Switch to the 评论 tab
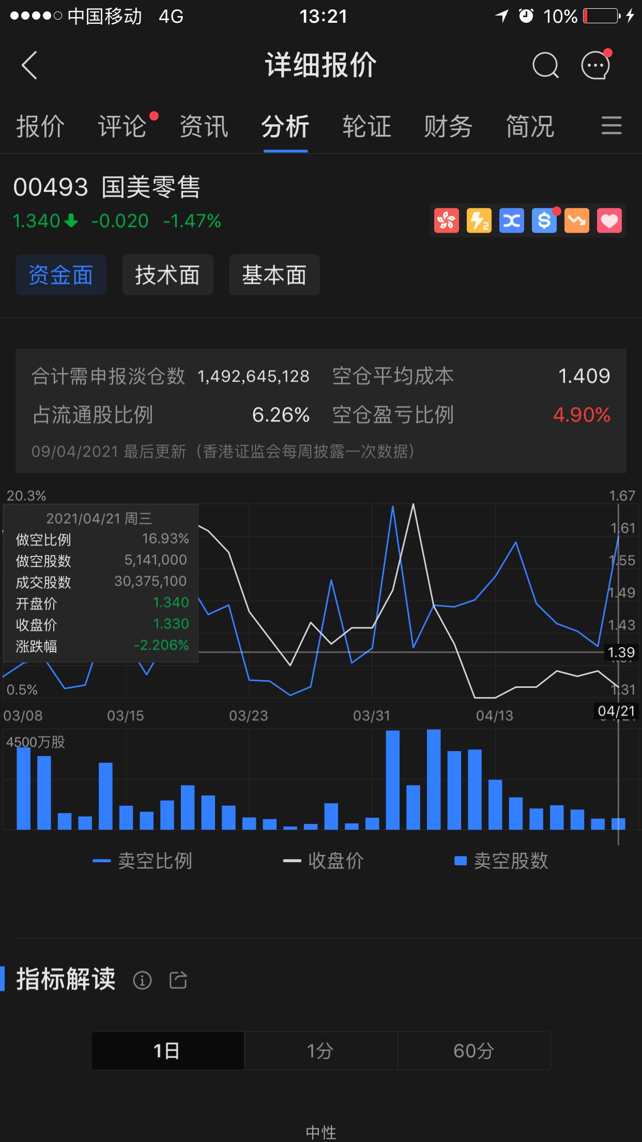This screenshot has width=642, height=1142. click(123, 126)
